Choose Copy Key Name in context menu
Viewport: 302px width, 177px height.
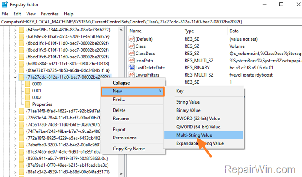tap(133, 149)
